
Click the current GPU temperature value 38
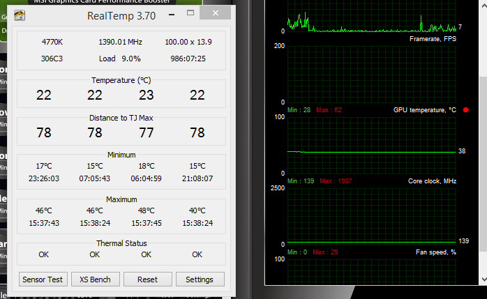click(462, 151)
